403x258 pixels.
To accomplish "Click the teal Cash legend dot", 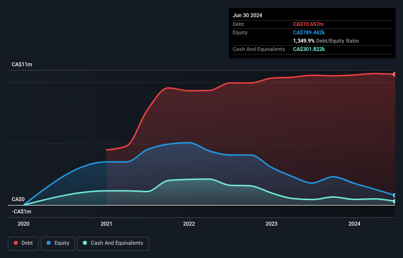I will tap(85, 243).
